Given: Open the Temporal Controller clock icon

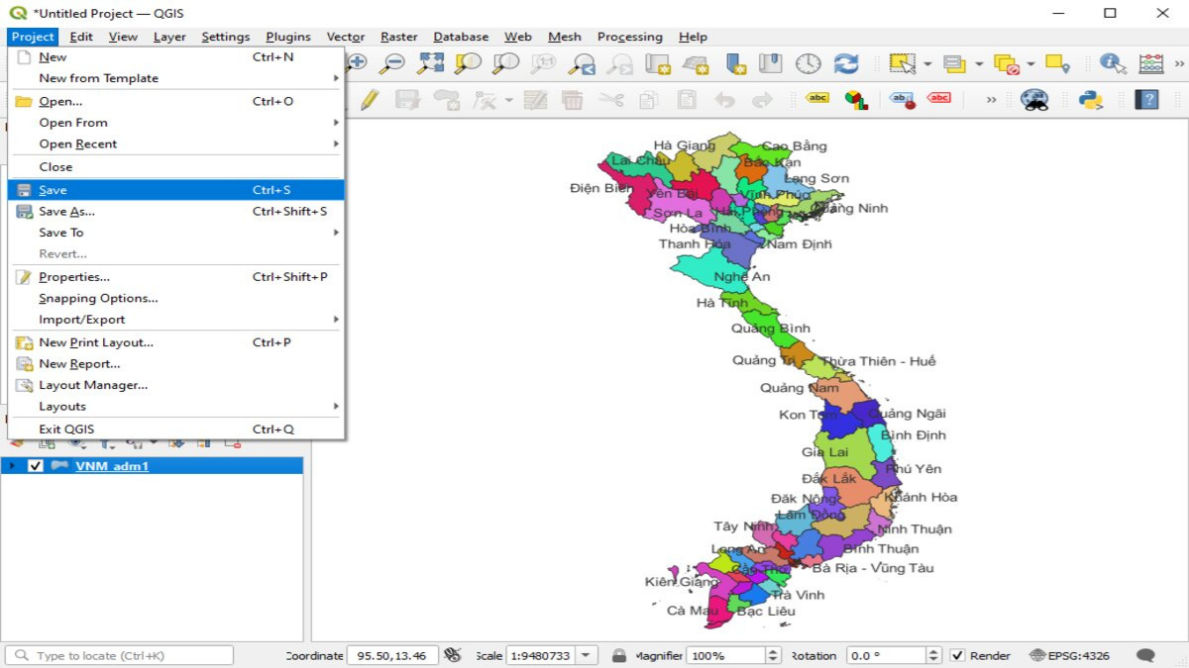Looking at the screenshot, I should [x=809, y=63].
